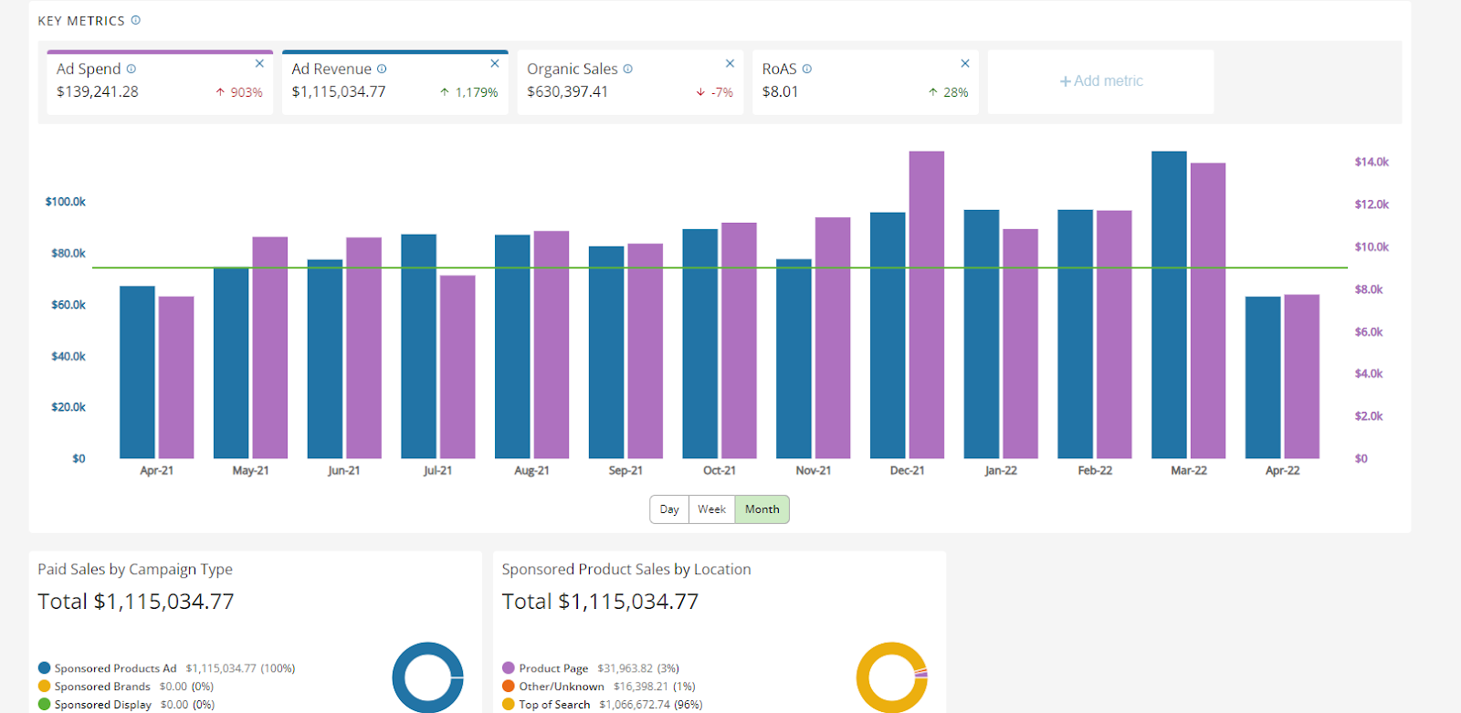Click the Mar-22 axis label
Image resolution: width=1461 pixels, height=713 pixels.
(1189, 471)
